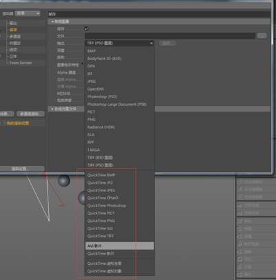Select QuickTime Photoshop entry
This screenshot has height=280, width=276.
pyautogui.click(x=107, y=205)
